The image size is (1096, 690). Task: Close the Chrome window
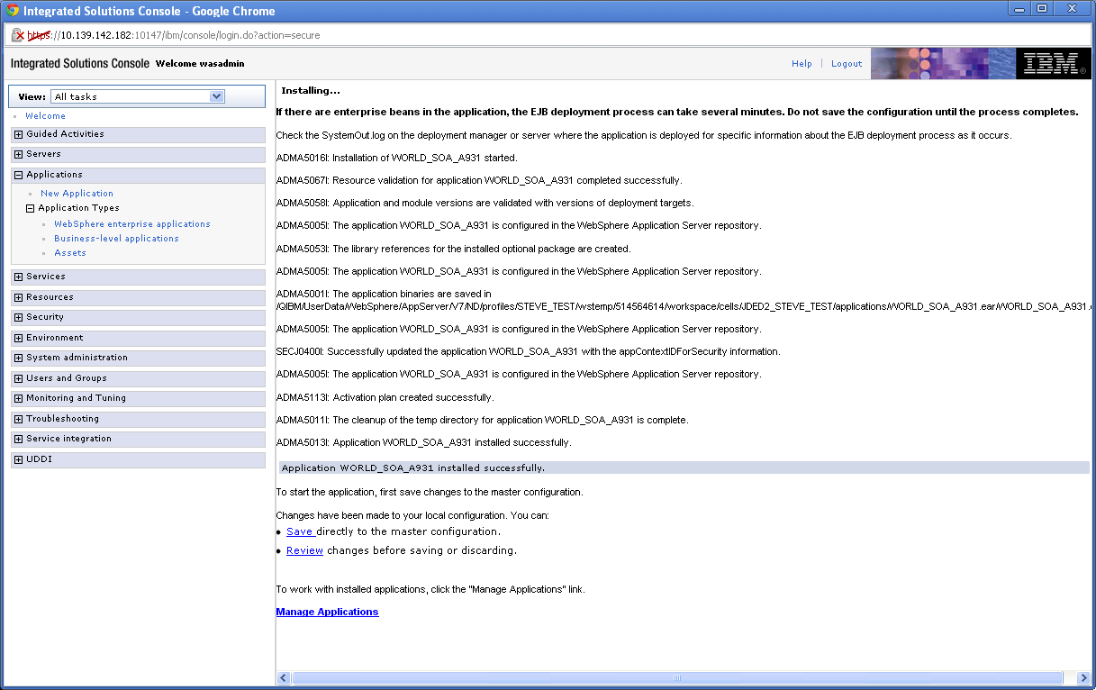tap(1072, 8)
